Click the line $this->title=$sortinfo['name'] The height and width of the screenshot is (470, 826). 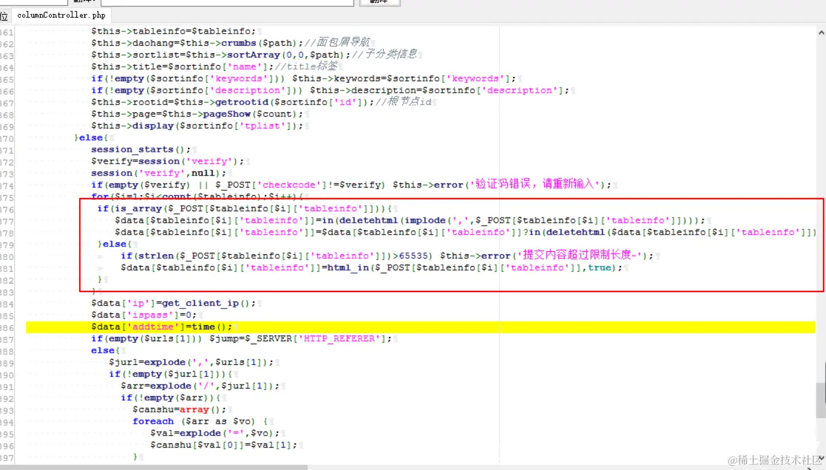[x=214, y=67]
